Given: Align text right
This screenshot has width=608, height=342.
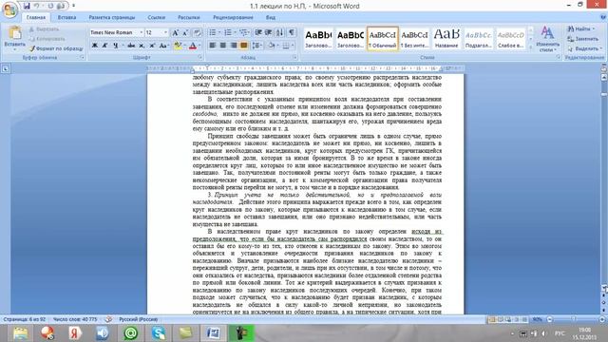Looking at the screenshot, I should tap(234, 46).
